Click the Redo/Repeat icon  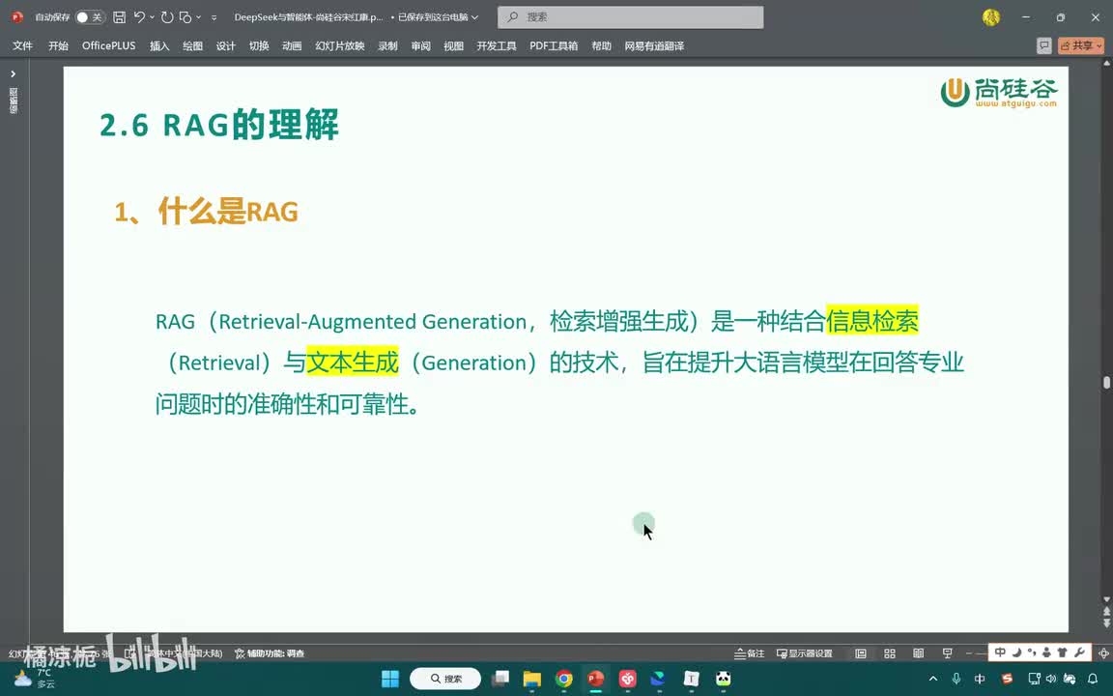click(x=167, y=17)
